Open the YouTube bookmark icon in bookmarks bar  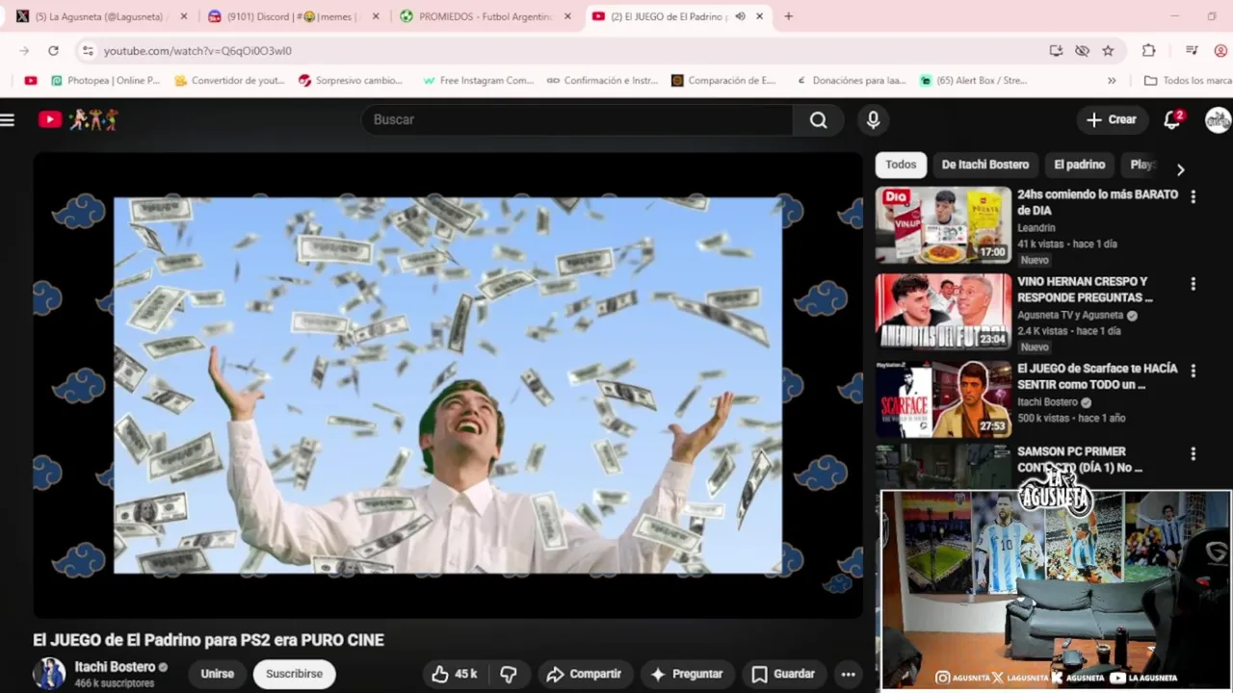click(x=31, y=81)
